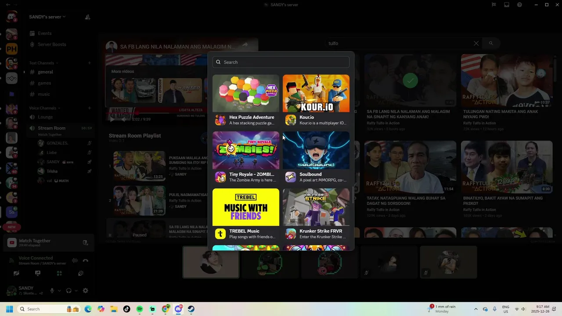Open User Settings gear icon
562x316 pixels.
pos(86,291)
